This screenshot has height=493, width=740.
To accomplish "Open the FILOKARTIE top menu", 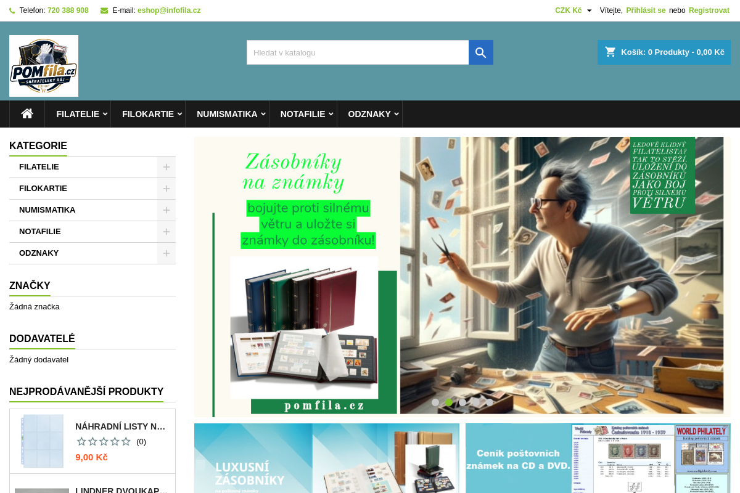I will coord(148,114).
